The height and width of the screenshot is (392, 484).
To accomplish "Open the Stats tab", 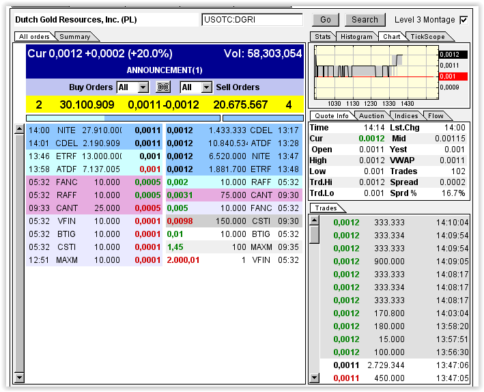I will coord(322,37).
